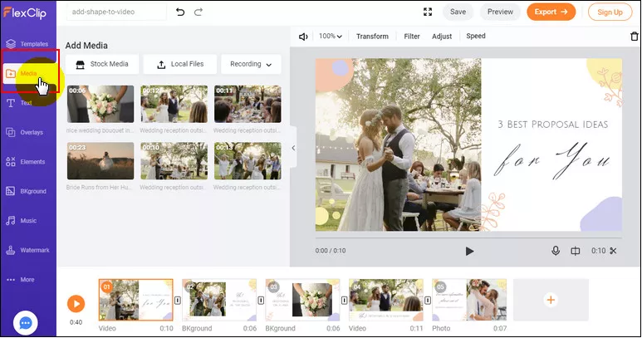This screenshot has height=338, width=642.
Task: Click the couple video in preview canvas
Action: coord(399,145)
